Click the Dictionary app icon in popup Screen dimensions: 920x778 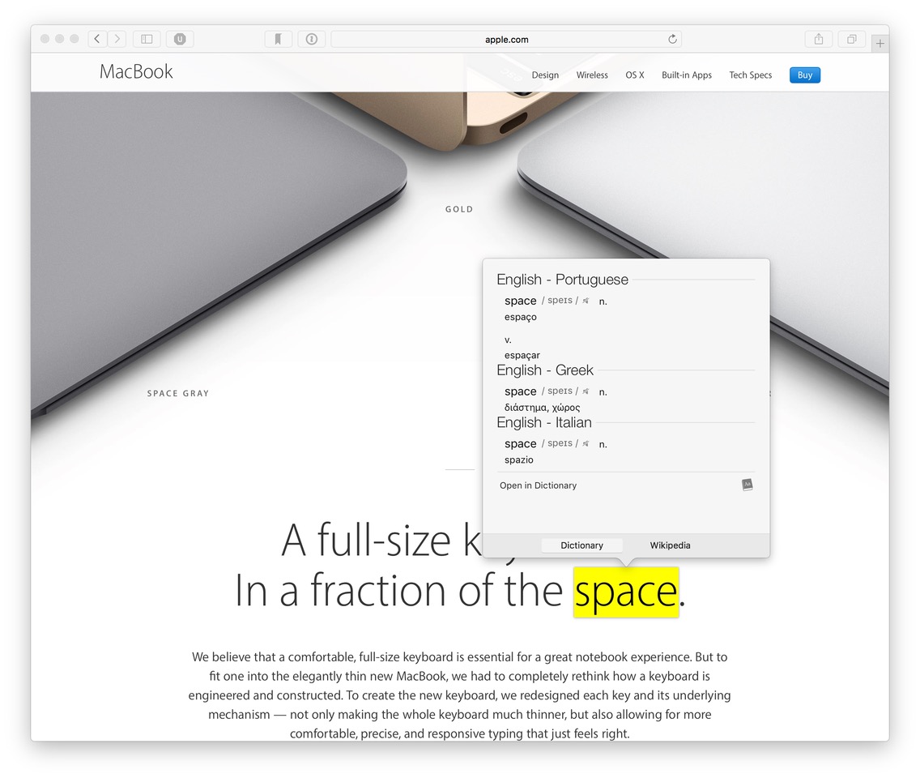747,485
